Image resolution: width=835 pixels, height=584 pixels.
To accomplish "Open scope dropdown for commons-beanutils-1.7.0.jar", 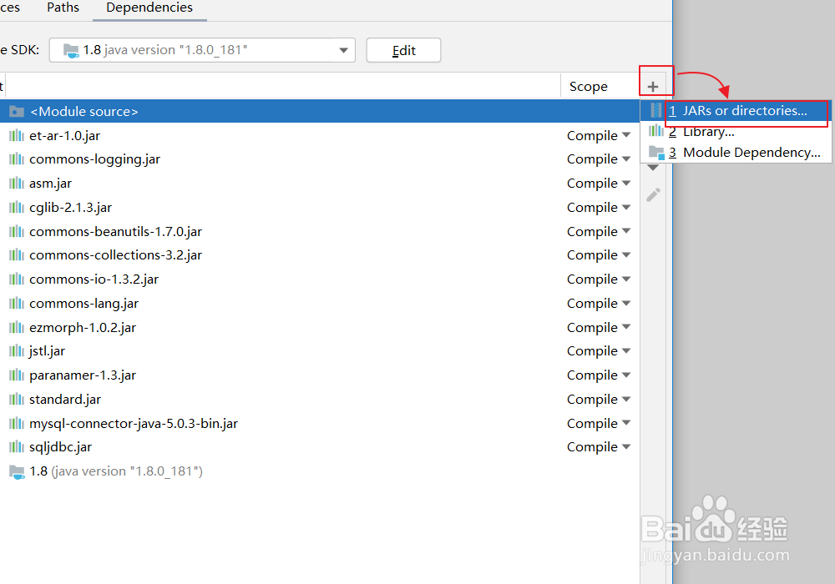I will [626, 231].
